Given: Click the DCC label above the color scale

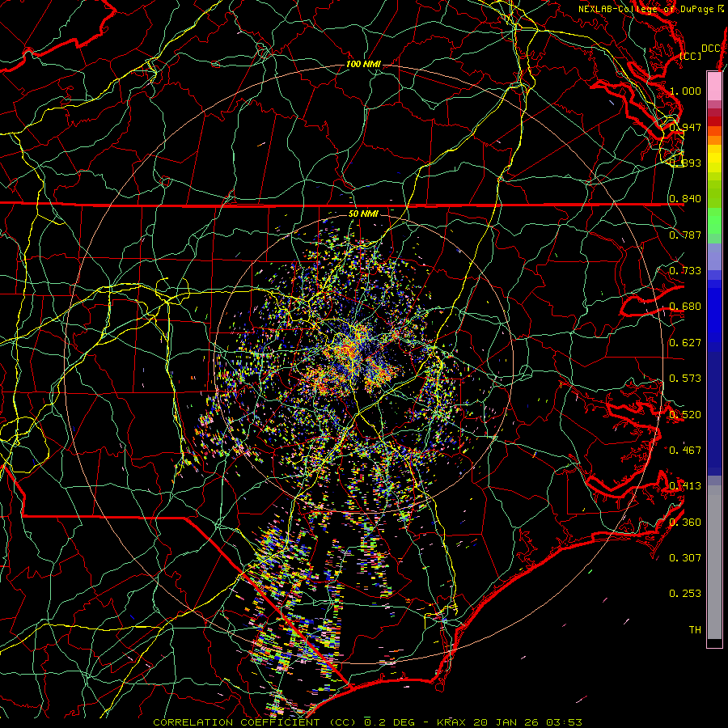Looking at the screenshot, I should point(710,48).
